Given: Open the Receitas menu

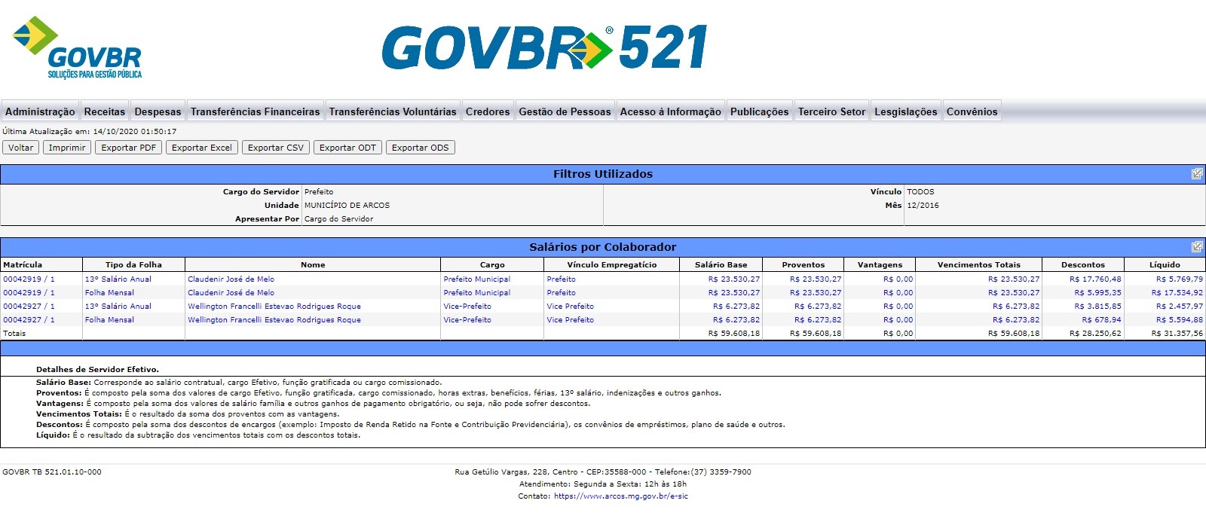Looking at the screenshot, I should 105,111.
